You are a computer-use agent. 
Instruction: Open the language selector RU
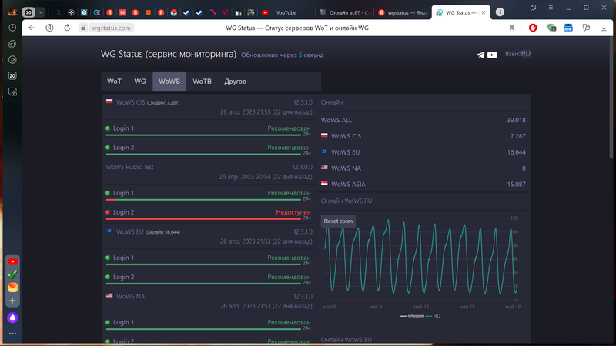pyautogui.click(x=517, y=54)
